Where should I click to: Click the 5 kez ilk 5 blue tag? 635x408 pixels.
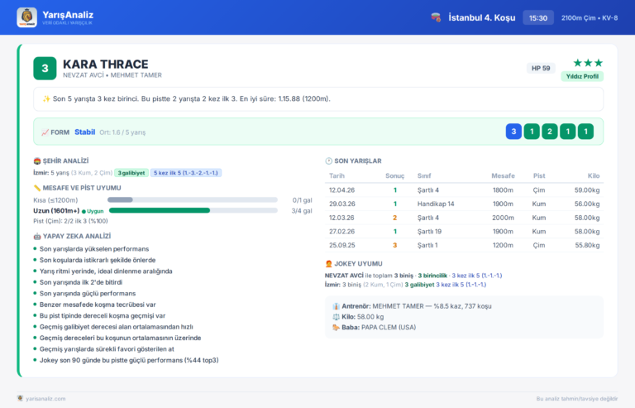pos(186,173)
